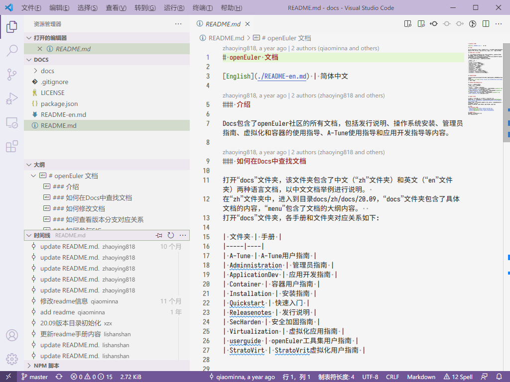Open timeline entry 修改readme信息 by qiaominna

tap(107, 301)
